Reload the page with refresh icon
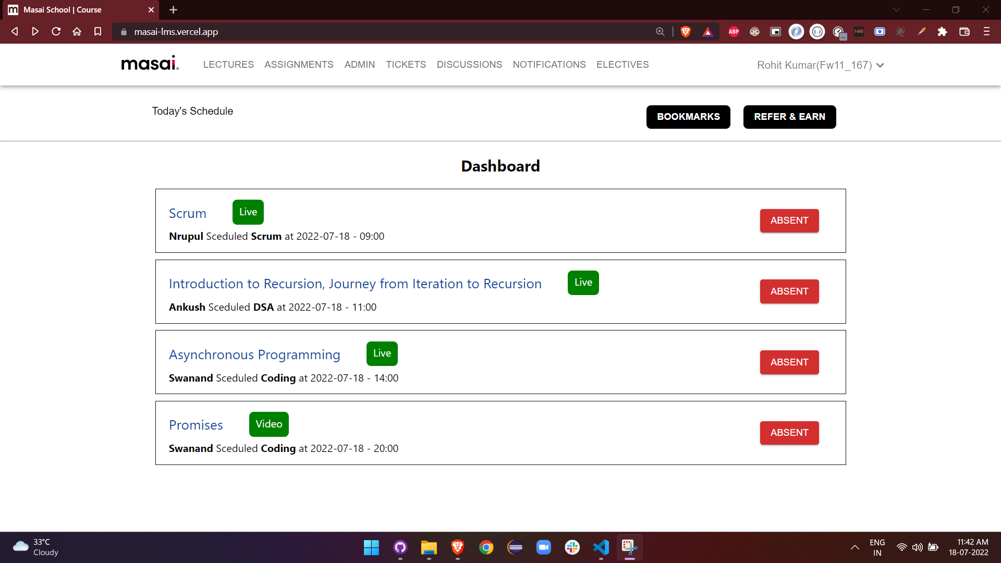Image resolution: width=1001 pixels, height=563 pixels. (56, 32)
